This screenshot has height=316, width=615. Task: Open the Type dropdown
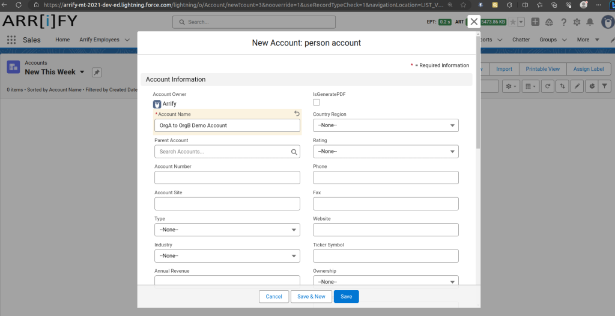(227, 230)
